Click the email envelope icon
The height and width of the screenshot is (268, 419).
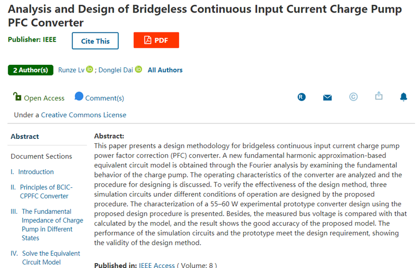pos(327,98)
